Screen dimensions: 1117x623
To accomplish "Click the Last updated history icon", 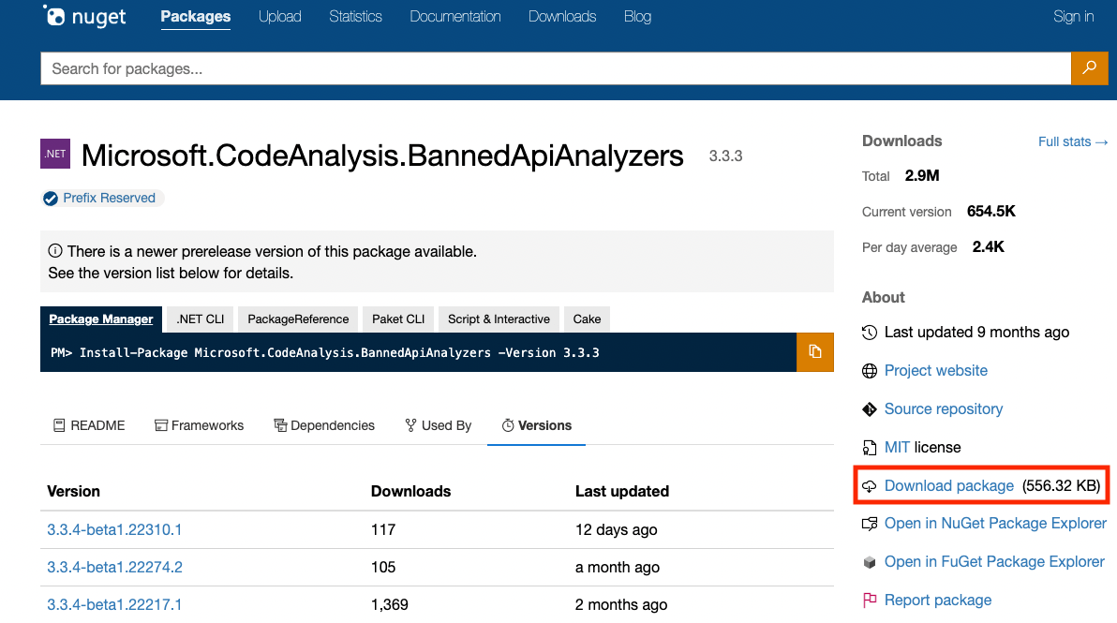I will coord(869,333).
